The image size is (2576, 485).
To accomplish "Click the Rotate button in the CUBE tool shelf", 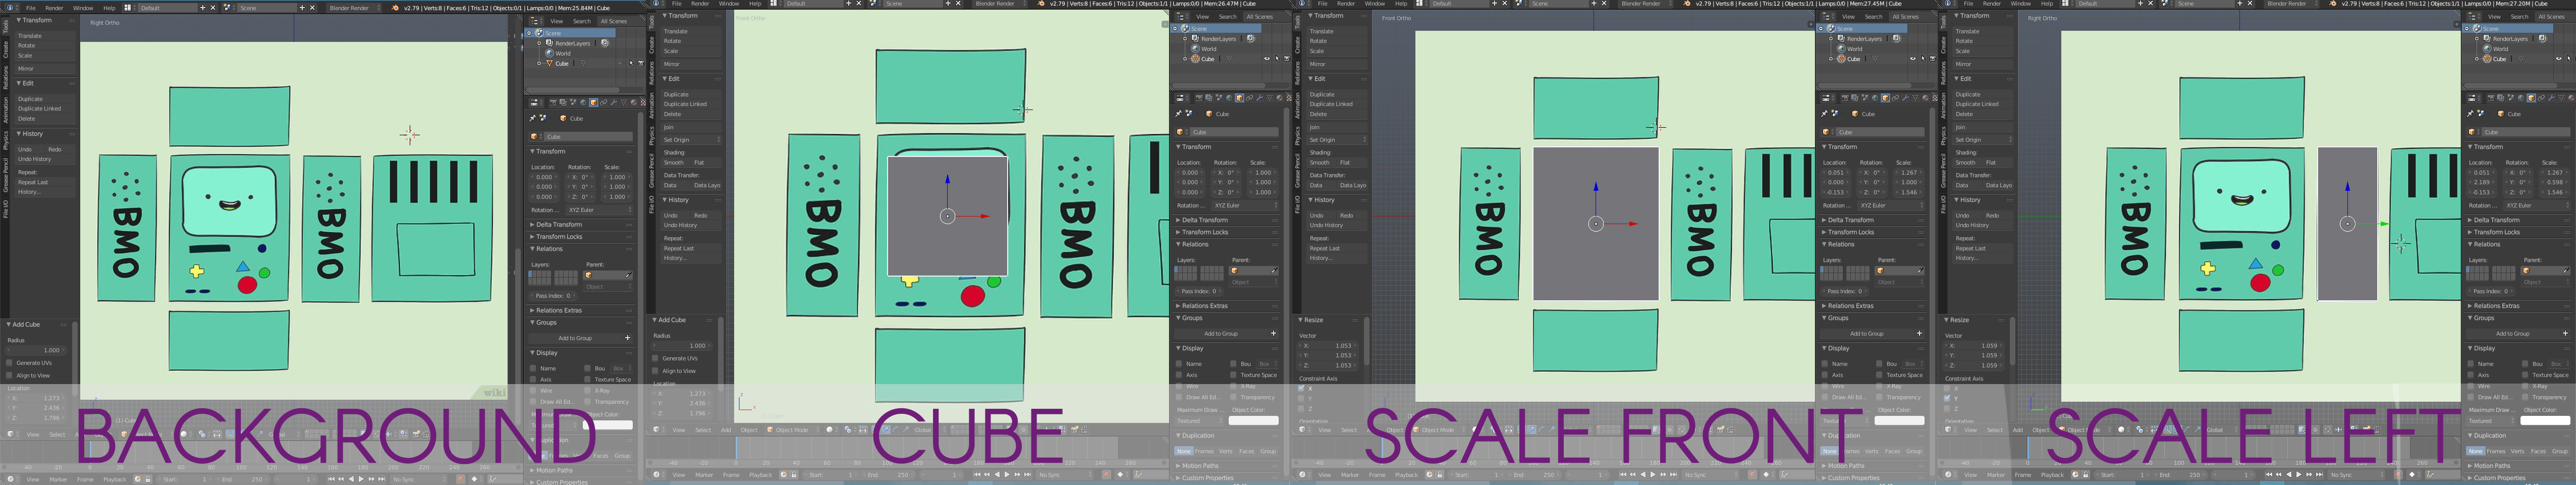I will tap(691, 41).
